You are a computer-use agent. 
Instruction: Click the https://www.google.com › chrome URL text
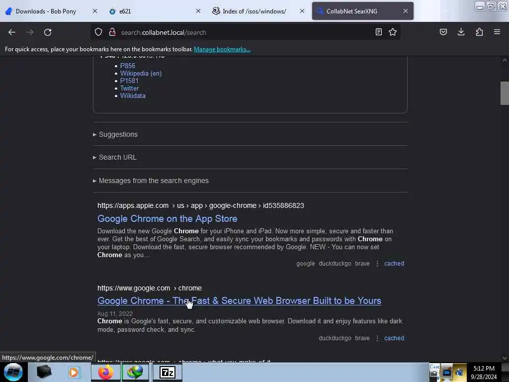point(149,288)
